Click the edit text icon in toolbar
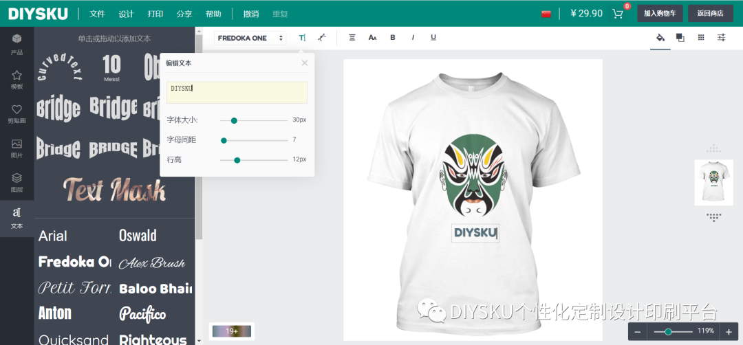This screenshot has width=743, height=345. 302,38
